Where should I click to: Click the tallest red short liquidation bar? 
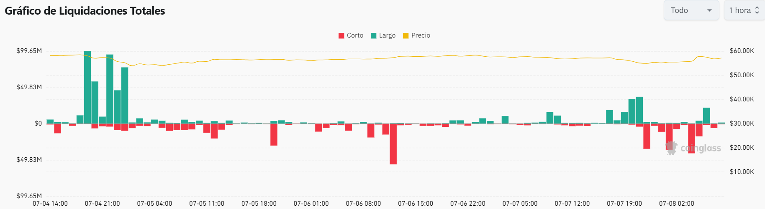(x=393, y=144)
